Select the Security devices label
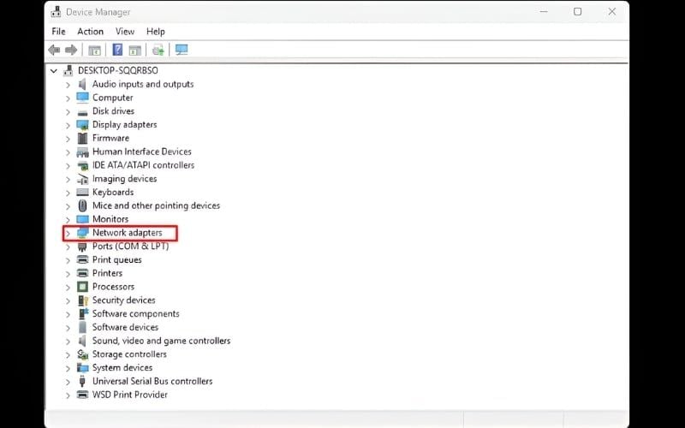 coord(124,300)
